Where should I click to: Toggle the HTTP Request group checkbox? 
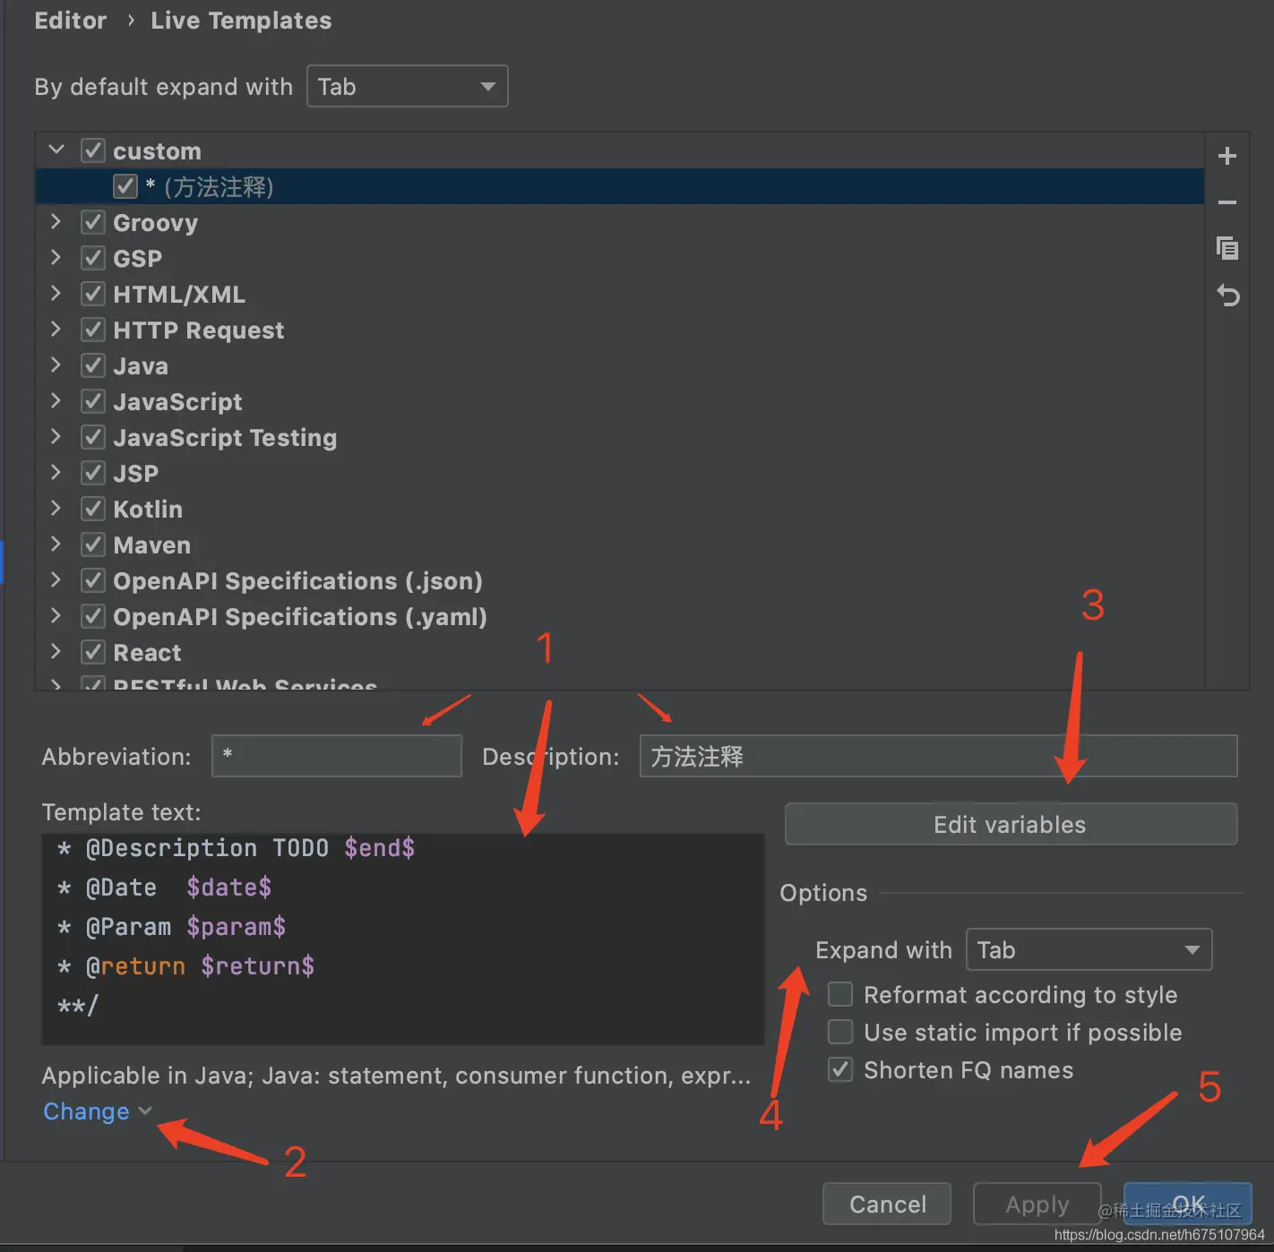pos(93,330)
